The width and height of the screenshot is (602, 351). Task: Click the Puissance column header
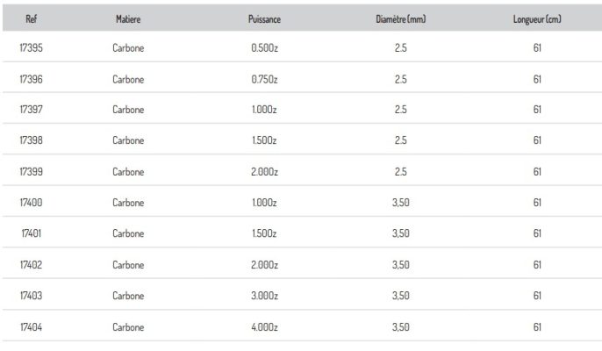264,18
